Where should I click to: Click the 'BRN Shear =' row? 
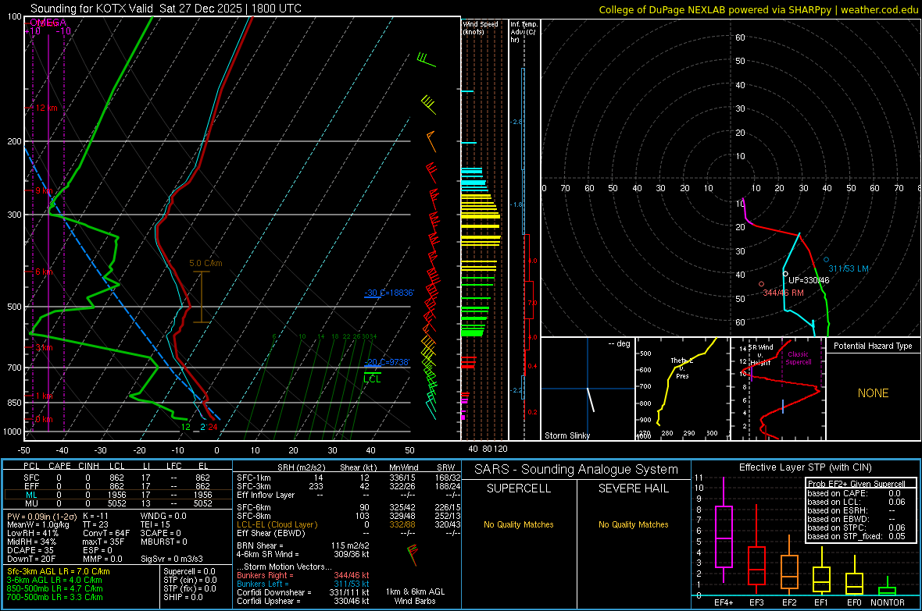pos(303,545)
